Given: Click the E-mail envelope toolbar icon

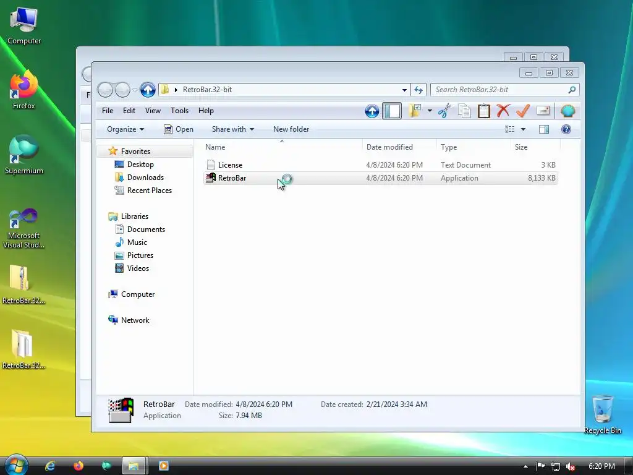Looking at the screenshot, I should tap(543, 111).
